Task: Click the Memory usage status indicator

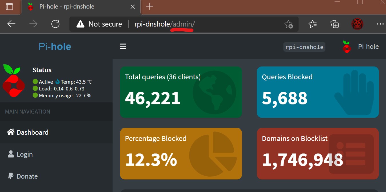Action: point(35,95)
